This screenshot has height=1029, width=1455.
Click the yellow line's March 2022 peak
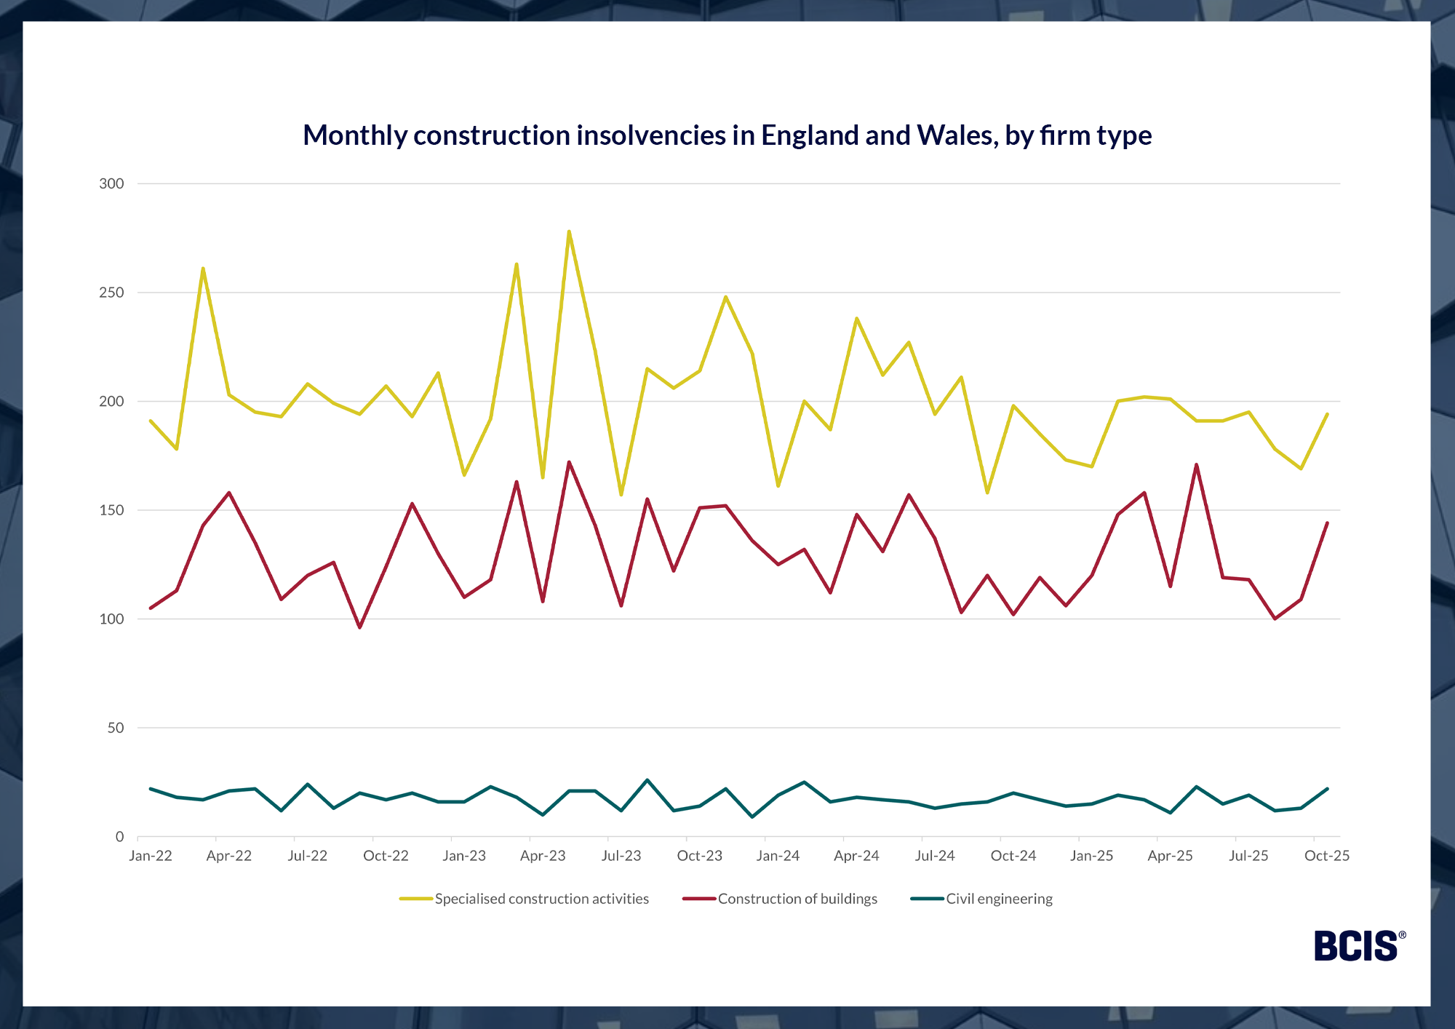pyautogui.click(x=203, y=269)
